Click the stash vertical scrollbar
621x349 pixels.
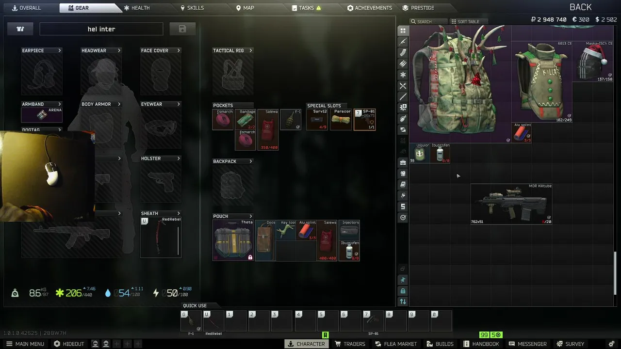click(615, 272)
